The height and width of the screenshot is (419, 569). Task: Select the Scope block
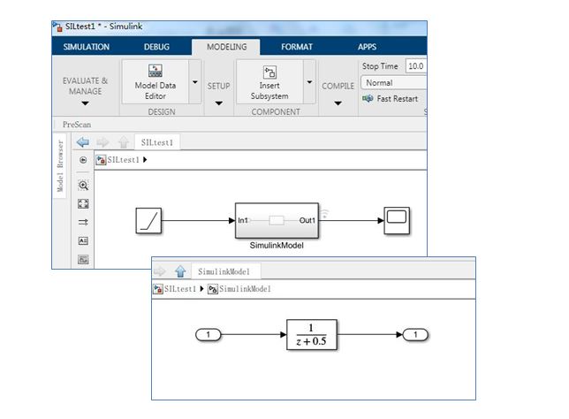click(x=397, y=220)
